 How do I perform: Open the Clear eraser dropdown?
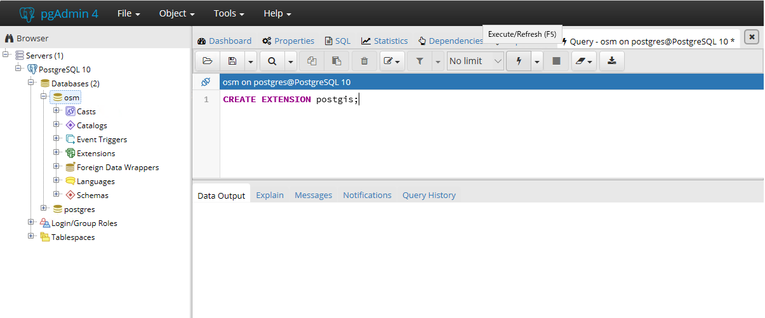tap(584, 61)
